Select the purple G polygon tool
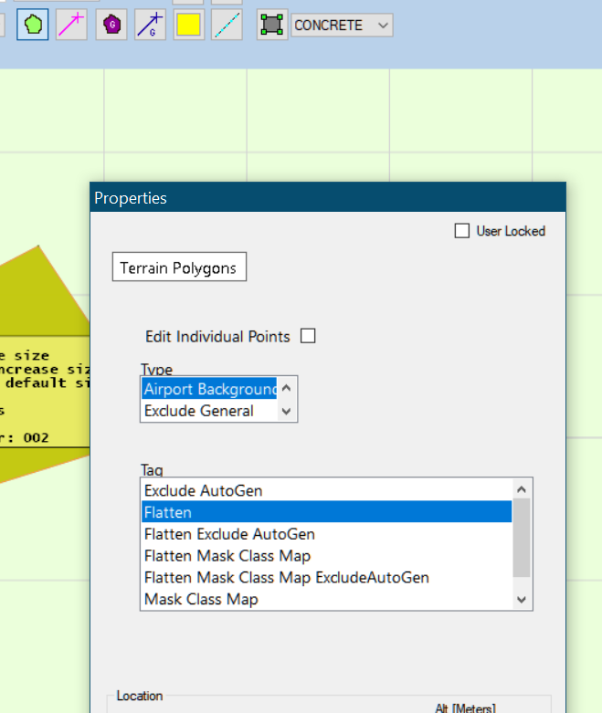This screenshot has width=602, height=713. coord(111,25)
